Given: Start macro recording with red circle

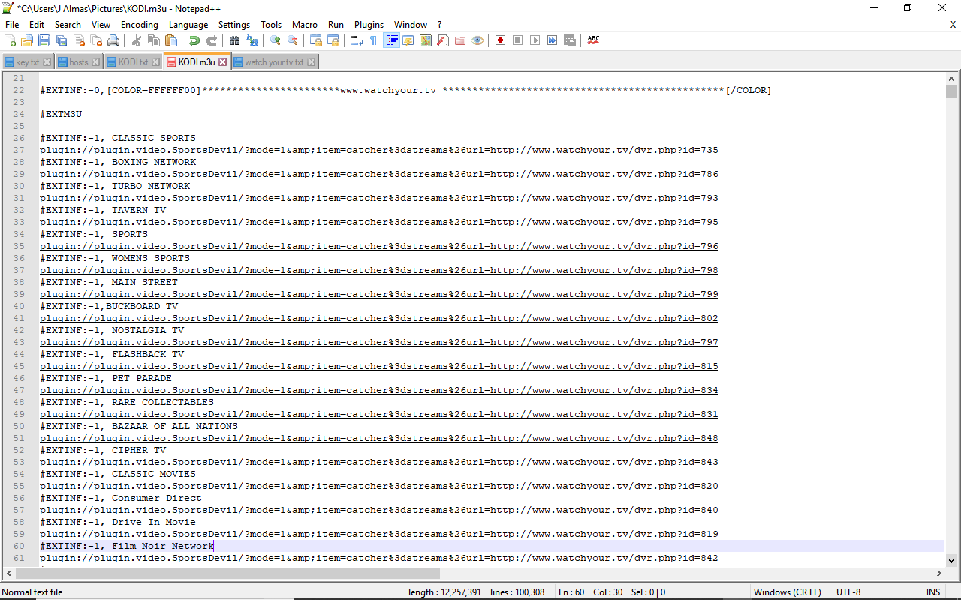Looking at the screenshot, I should [501, 40].
